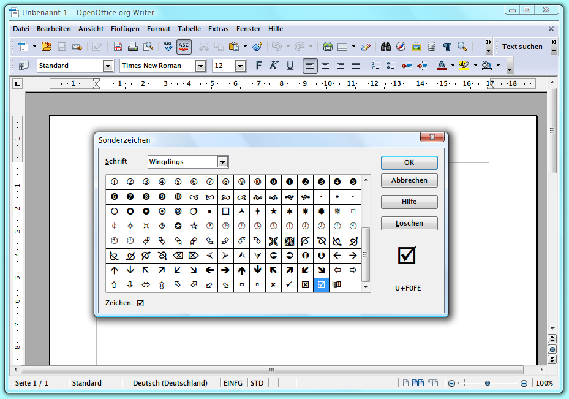Screen dimensions: 569x399
Task: Open the table insert dropdown arrow
Action: [353, 47]
